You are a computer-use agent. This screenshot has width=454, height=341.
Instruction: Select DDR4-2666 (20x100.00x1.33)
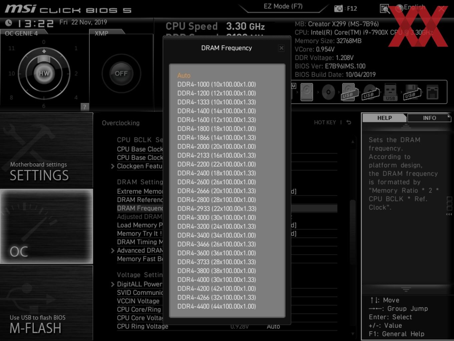click(x=217, y=191)
